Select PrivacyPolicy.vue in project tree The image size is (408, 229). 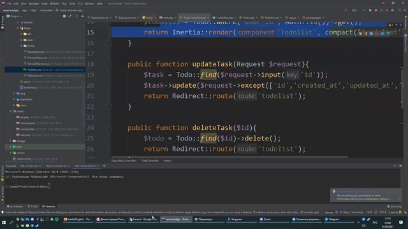(37, 58)
